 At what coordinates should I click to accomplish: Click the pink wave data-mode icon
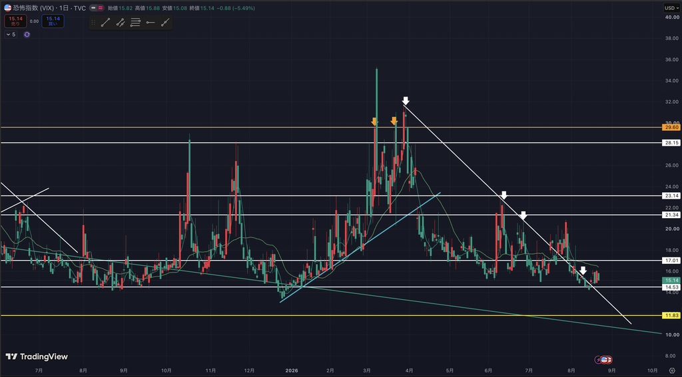[101, 8]
